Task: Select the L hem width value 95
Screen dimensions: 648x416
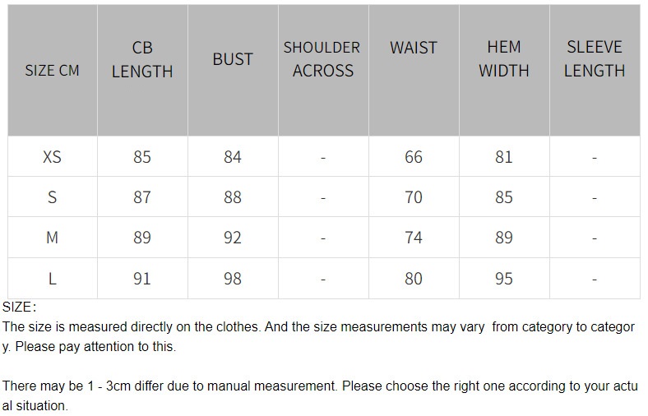Action: [504, 279]
